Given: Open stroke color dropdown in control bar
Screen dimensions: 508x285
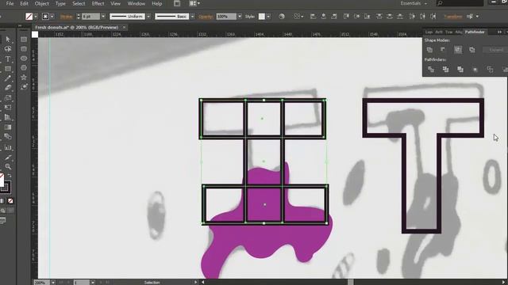Looking at the screenshot, I should point(52,17).
